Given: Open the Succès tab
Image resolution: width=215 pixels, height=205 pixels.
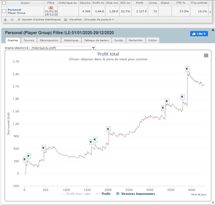Looking at the screenshot, I should (119, 40).
